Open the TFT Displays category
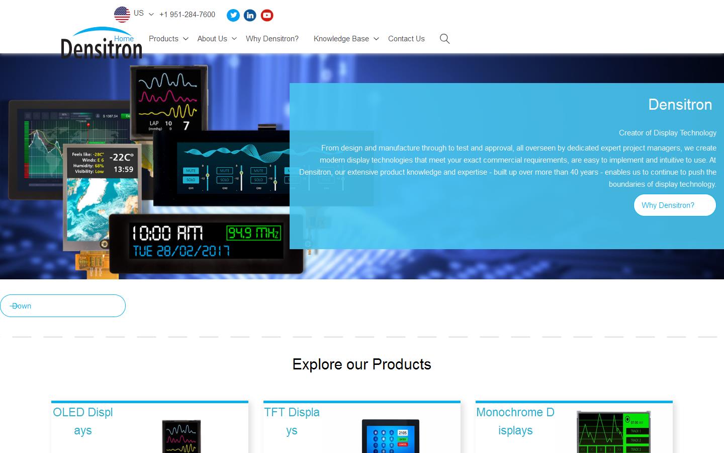Screen dimensions: 724x453 click(292, 421)
